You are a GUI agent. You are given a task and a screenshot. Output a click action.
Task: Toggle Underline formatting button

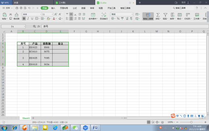click(x=32, y=19)
